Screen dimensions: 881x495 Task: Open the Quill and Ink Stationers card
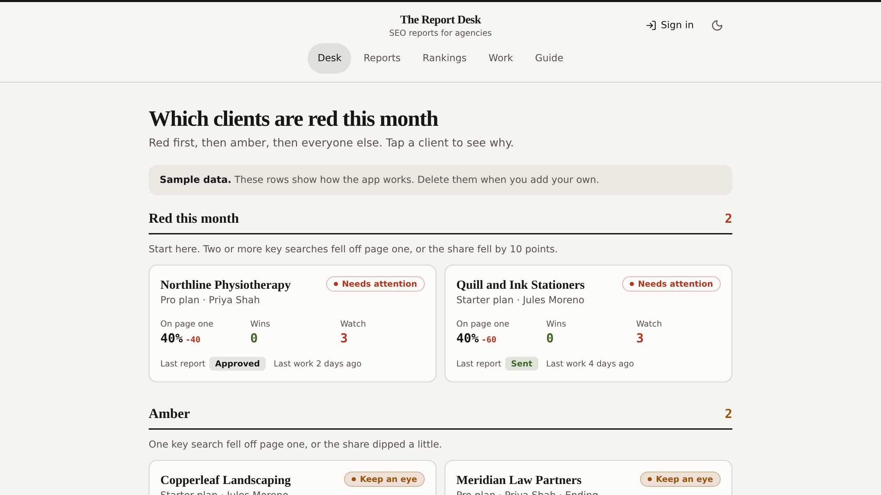point(588,323)
